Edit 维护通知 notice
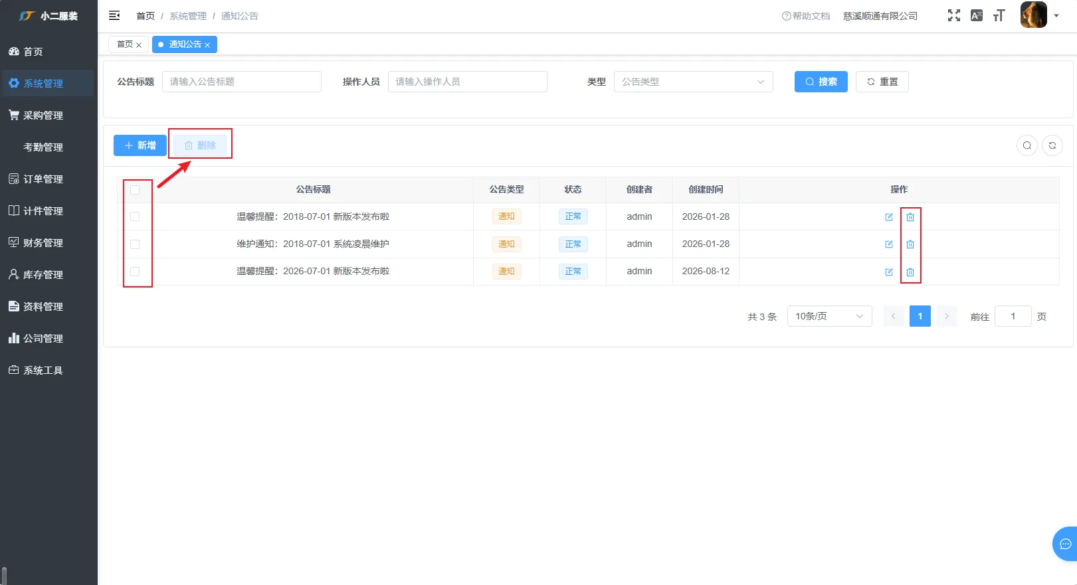This screenshot has height=585, width=1077. pos(889,244)
